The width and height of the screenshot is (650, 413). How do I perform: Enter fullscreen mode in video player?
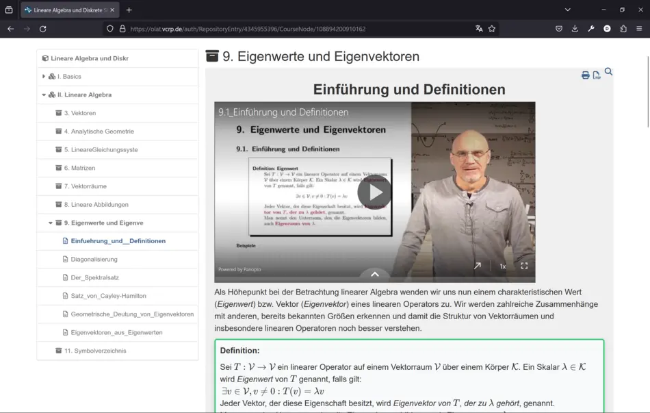[524, 266]
